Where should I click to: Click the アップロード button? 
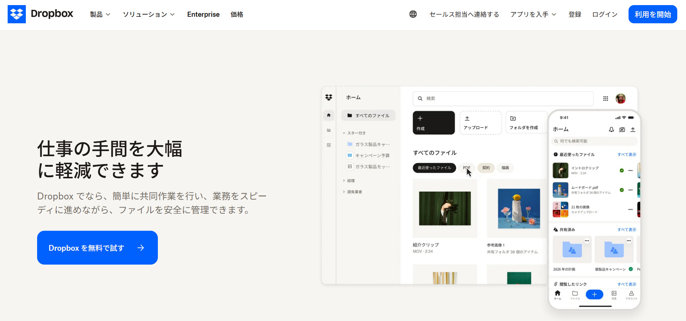pyautogui.click(x=480, y=123)
